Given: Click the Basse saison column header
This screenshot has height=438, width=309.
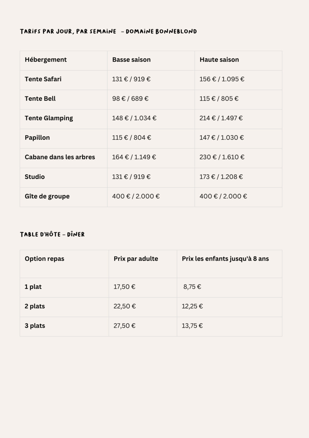Looking at the screenshot, I should (x=131, y=60).
